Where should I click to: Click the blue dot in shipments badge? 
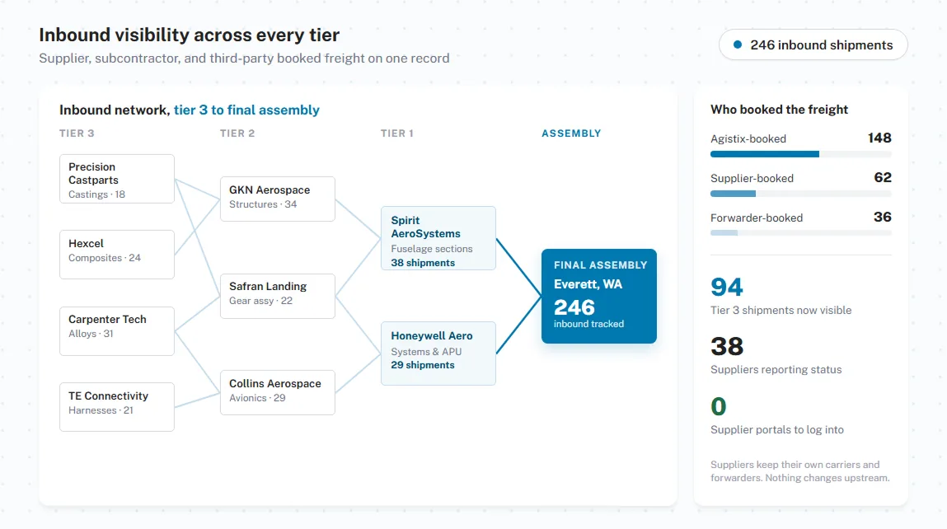pos(738,44)
